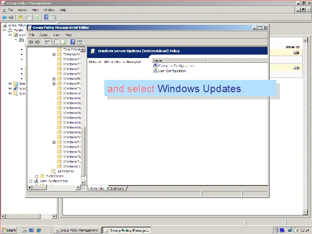Expand Sites node in Group Policy Management tree

10,83
